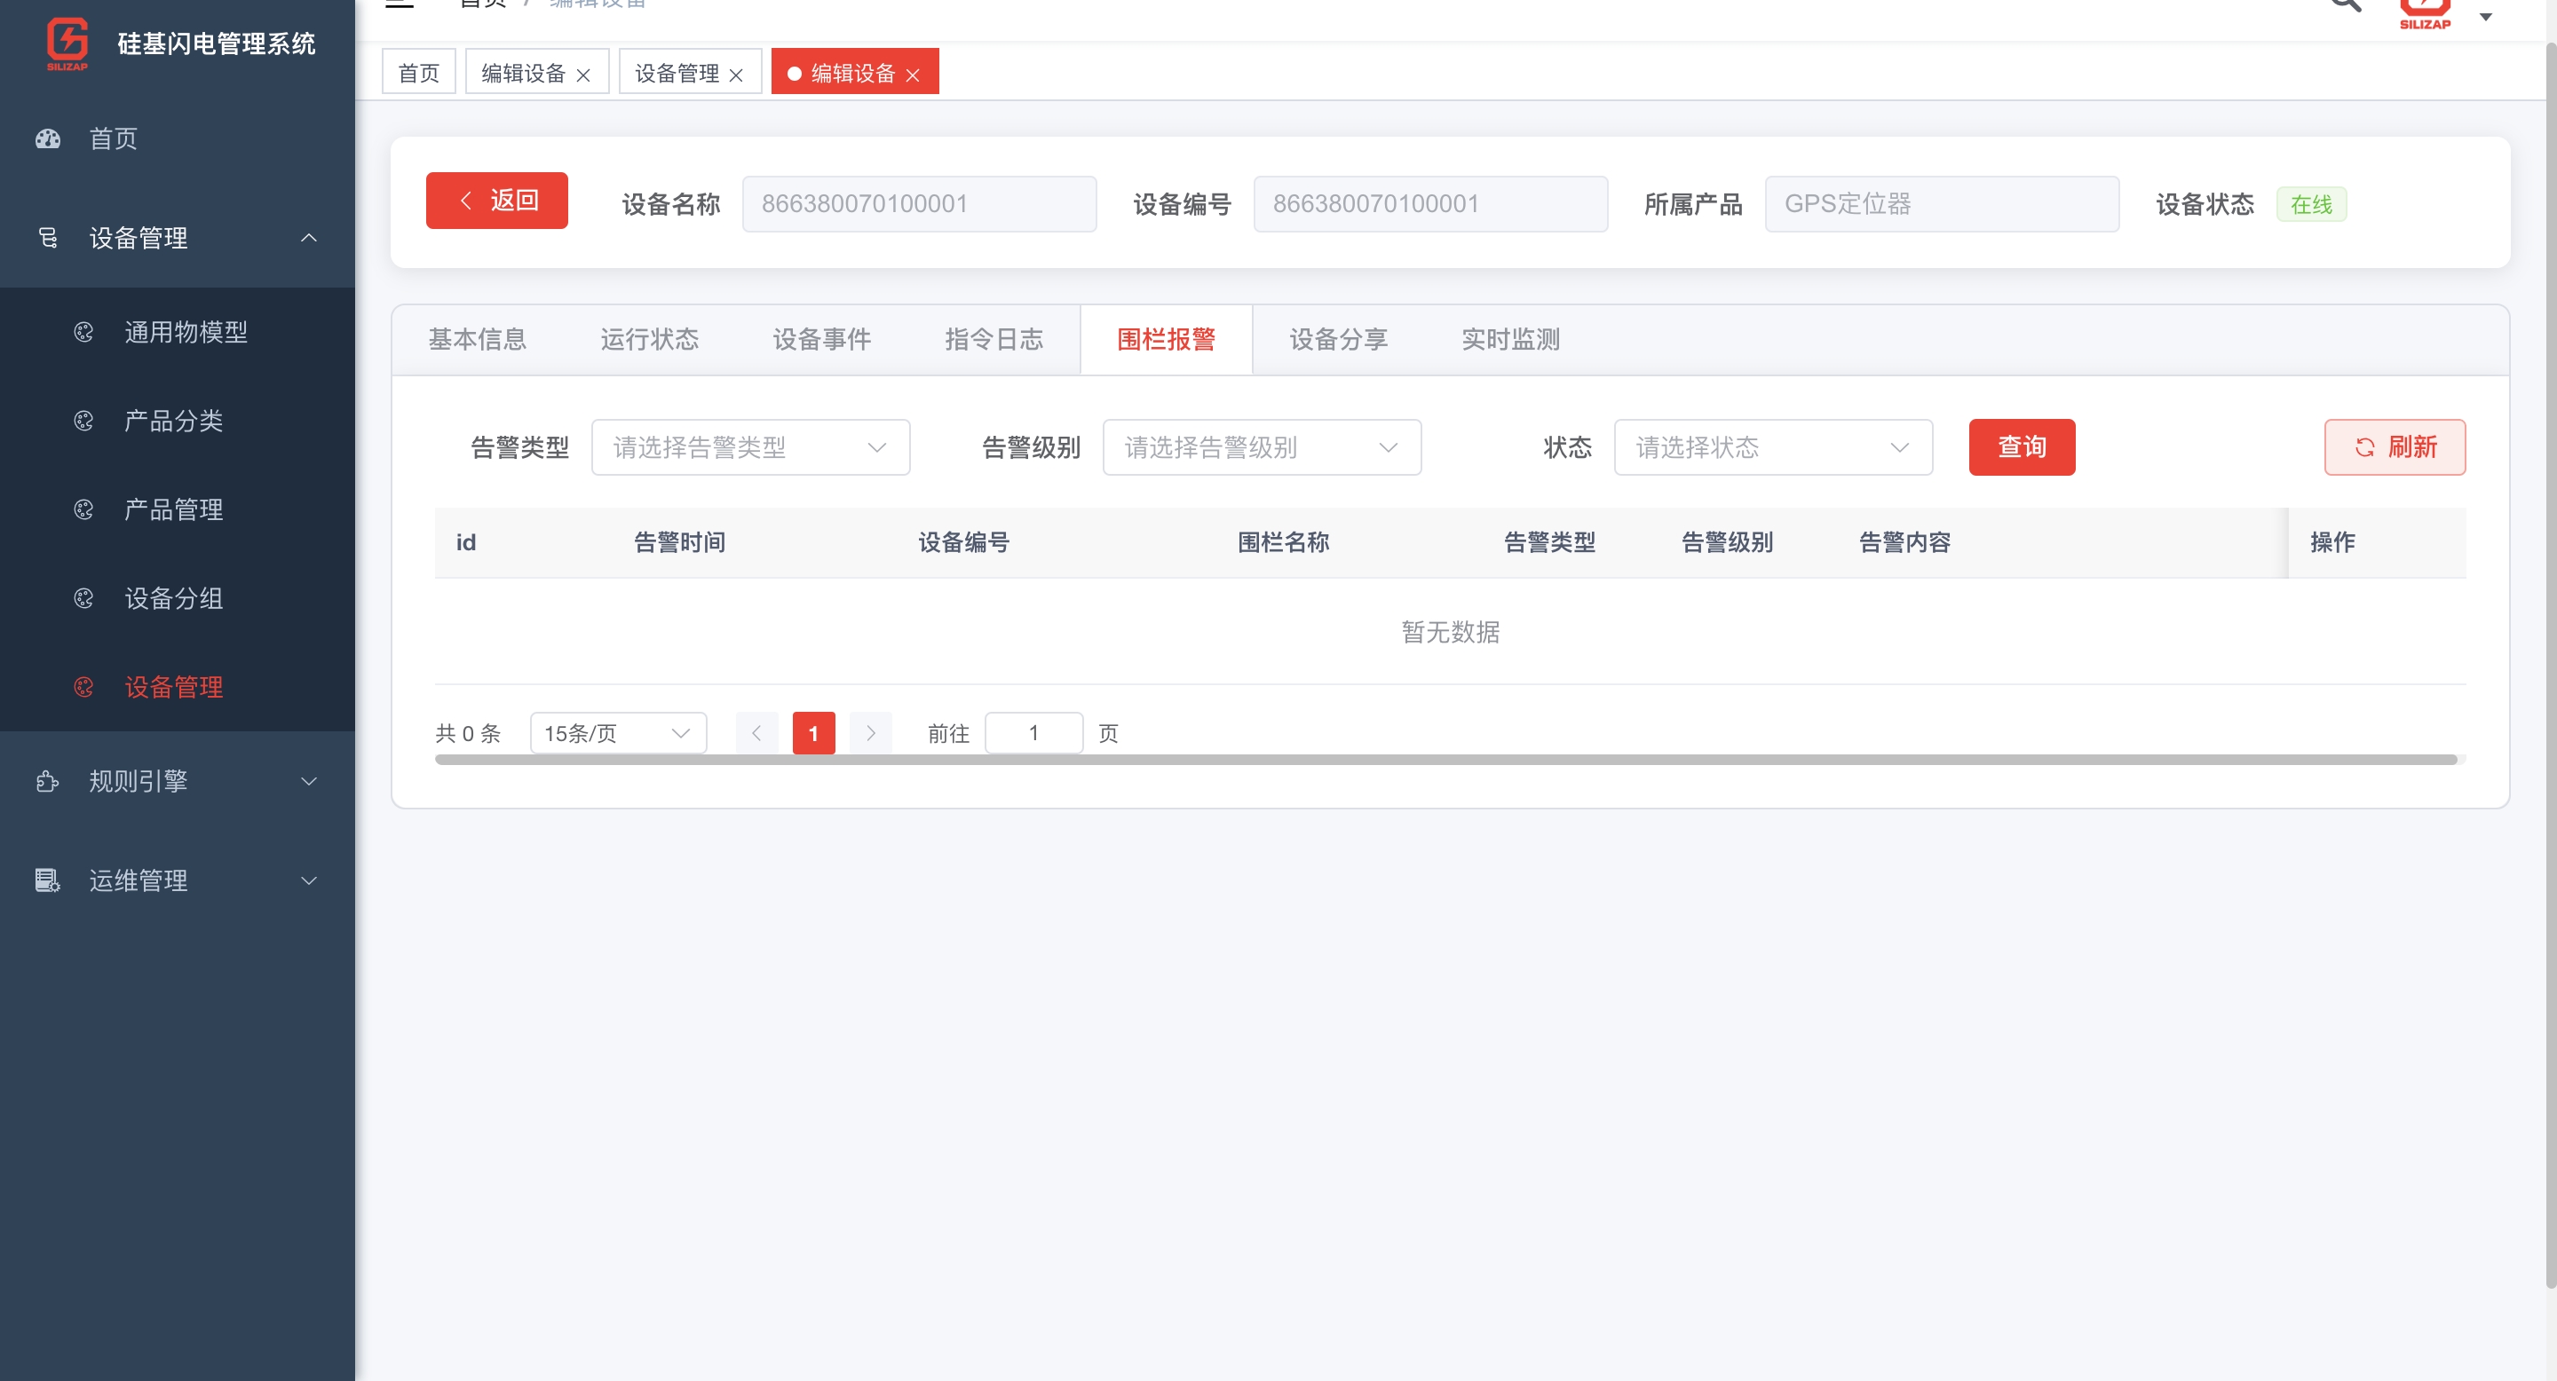Open 设备分组 from the sidebar
Viewport: 2557px width, 1381px height.
click(175, 598)
